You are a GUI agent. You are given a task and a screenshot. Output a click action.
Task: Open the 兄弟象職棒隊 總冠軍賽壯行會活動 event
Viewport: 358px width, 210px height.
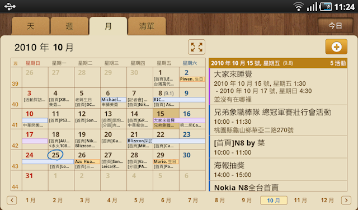(278, 120)
